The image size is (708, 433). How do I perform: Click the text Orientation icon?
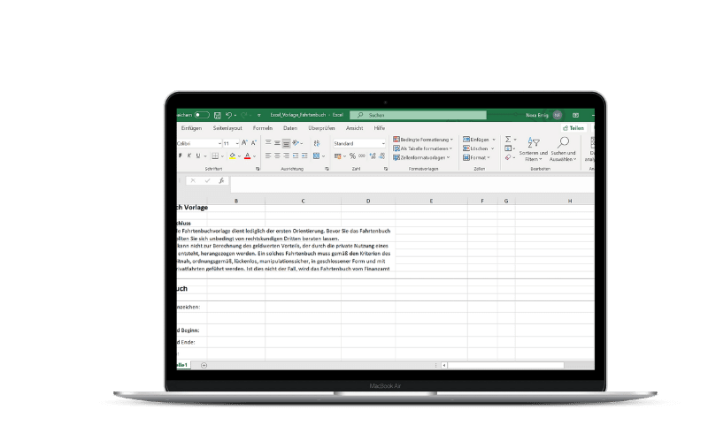(x=296, y=142)
